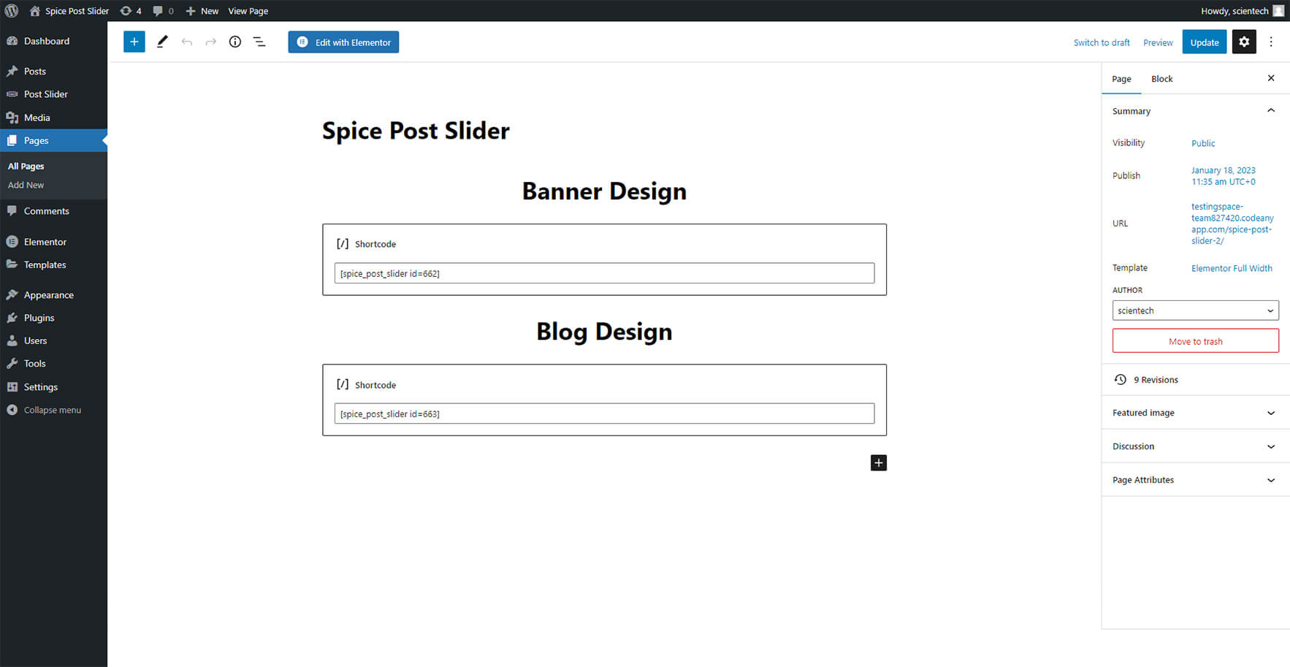Open the WordPress logo menu

pos(12,11)
